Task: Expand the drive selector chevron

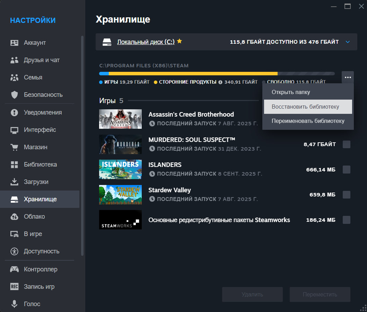Action: point(348,42)
